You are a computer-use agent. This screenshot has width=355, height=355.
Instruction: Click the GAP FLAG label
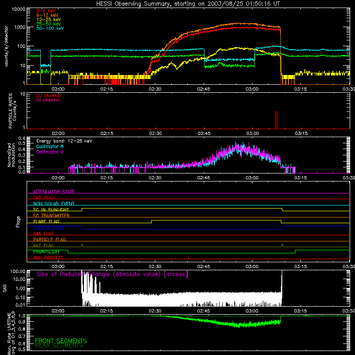43,197
